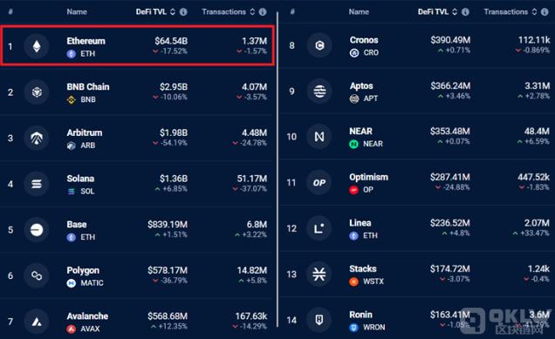
Task: Click the Polygon chain link logo
Action: 37,275
